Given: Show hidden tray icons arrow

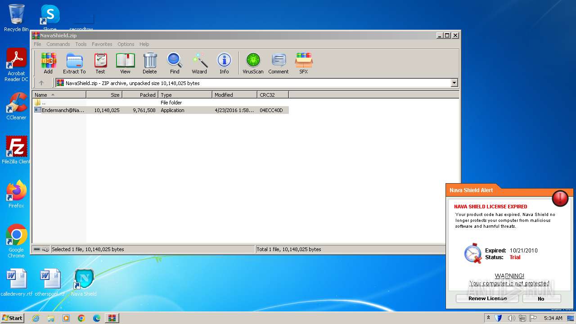Looking at the screenshot, I should 488,318.
